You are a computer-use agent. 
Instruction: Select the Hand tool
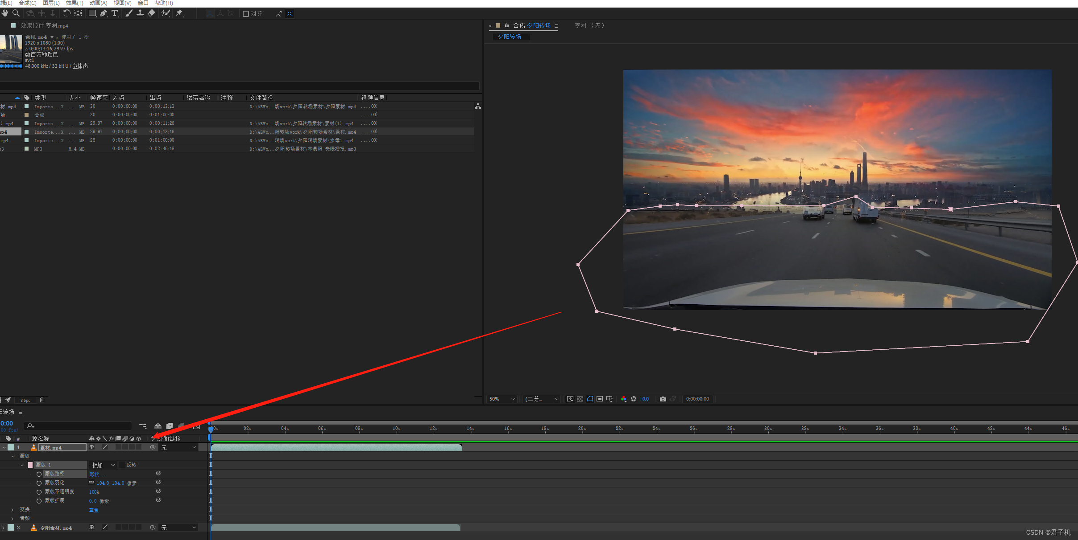coord(5,13)
